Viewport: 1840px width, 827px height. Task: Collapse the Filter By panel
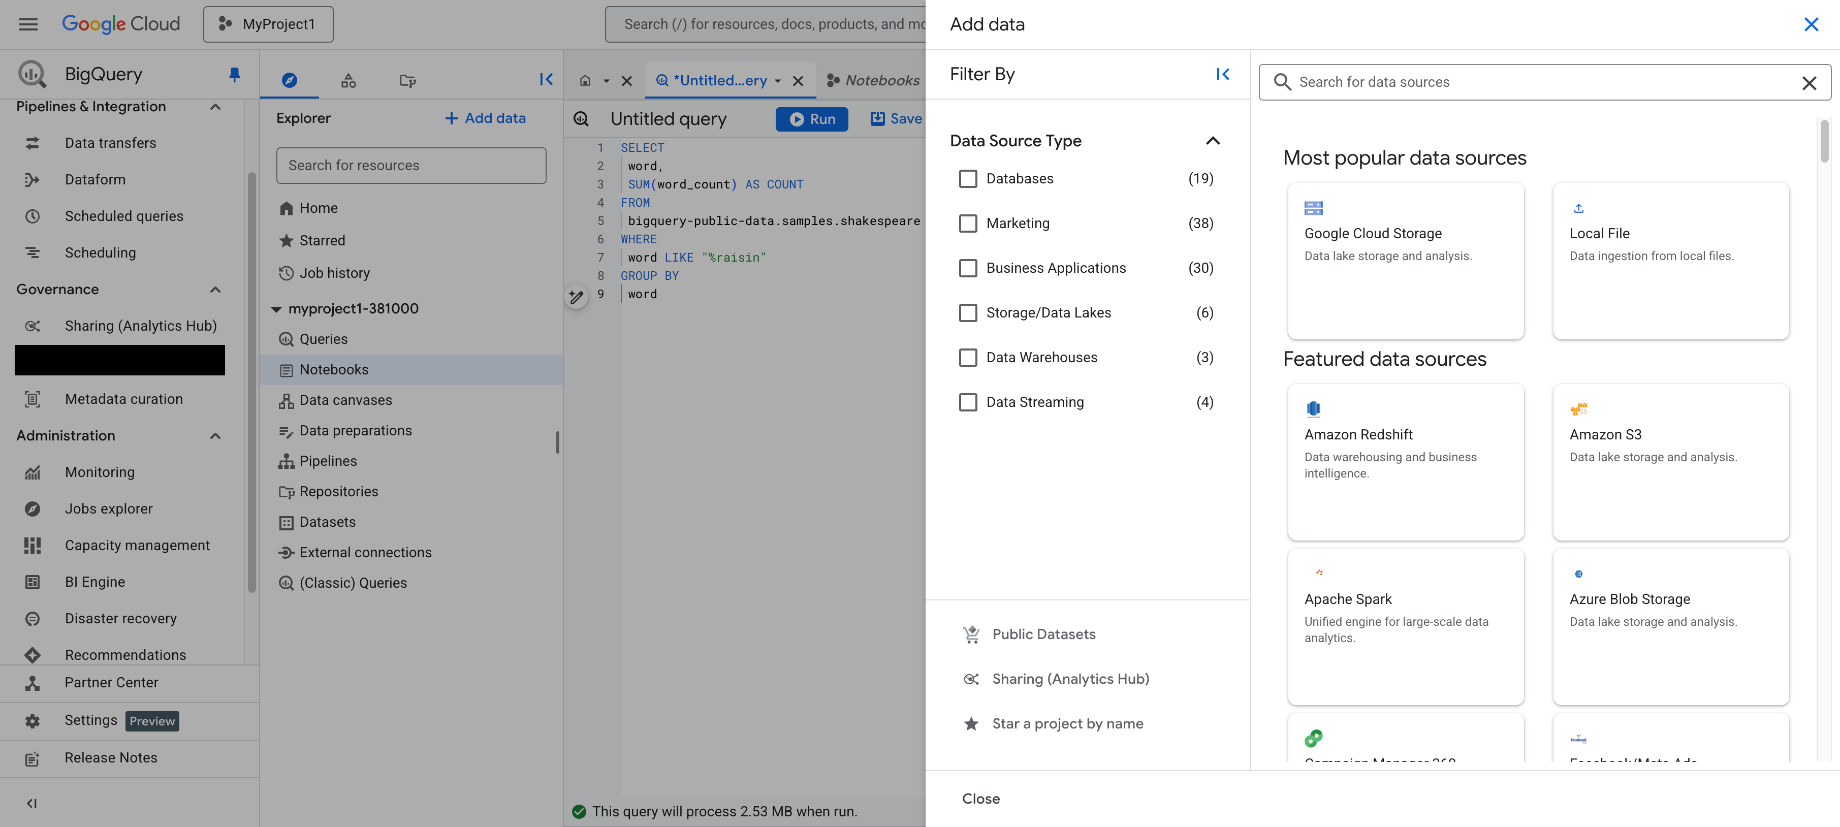(x=1222, y=74)
